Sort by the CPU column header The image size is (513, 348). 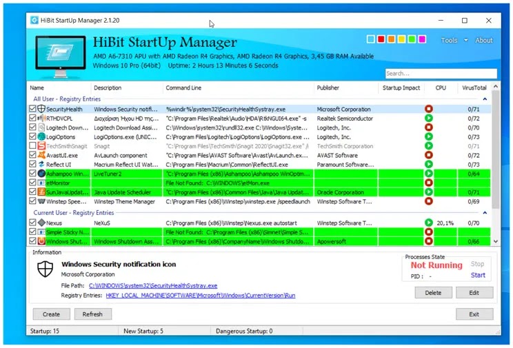441,88
